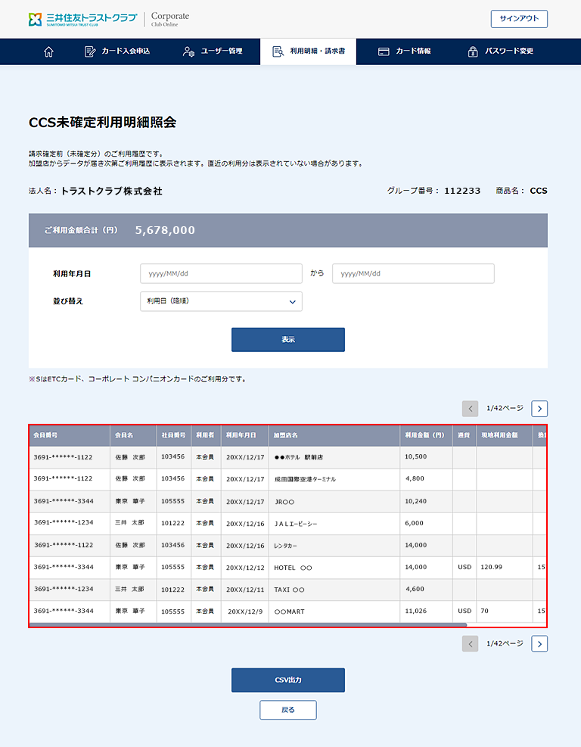Click the 戻る button

[287, 710]
